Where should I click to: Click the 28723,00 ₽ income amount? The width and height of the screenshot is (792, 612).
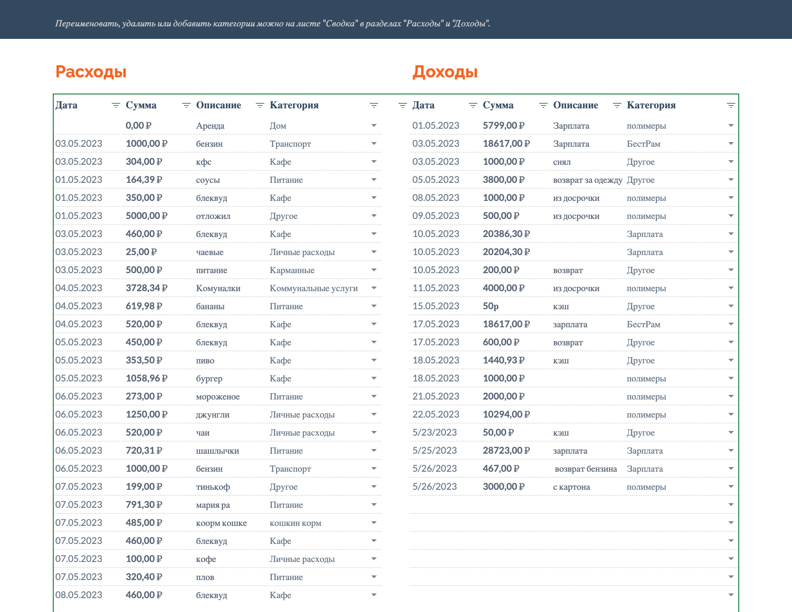pos(506,450)
